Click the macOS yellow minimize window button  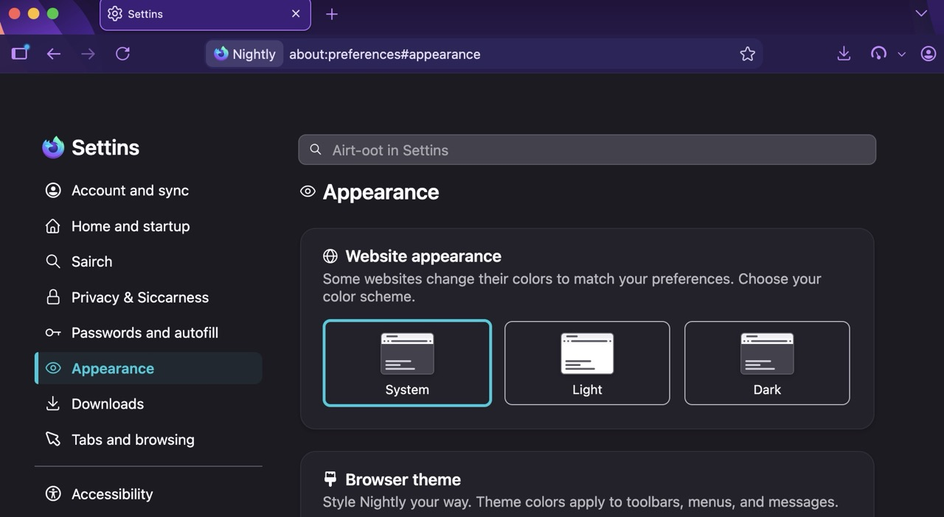[33, 13]
